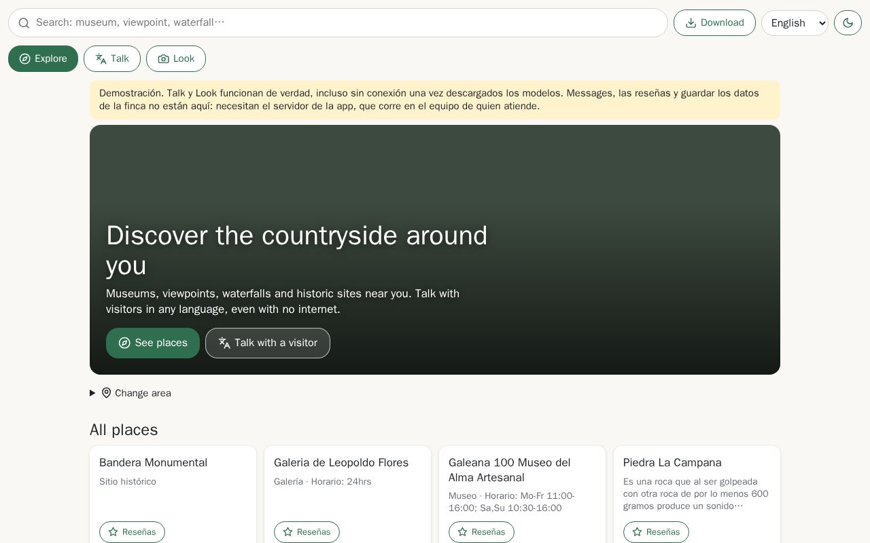This screenshot has width=870, height=543.
Task: Click 'Sitio histórico' label
Action: [x=128, y=482]
